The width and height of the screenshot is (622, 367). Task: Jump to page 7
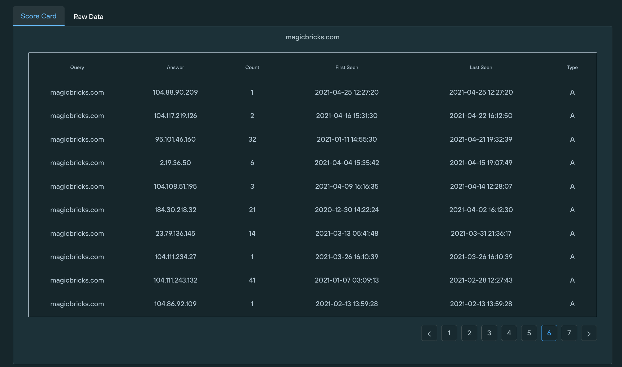click(569, 333)
